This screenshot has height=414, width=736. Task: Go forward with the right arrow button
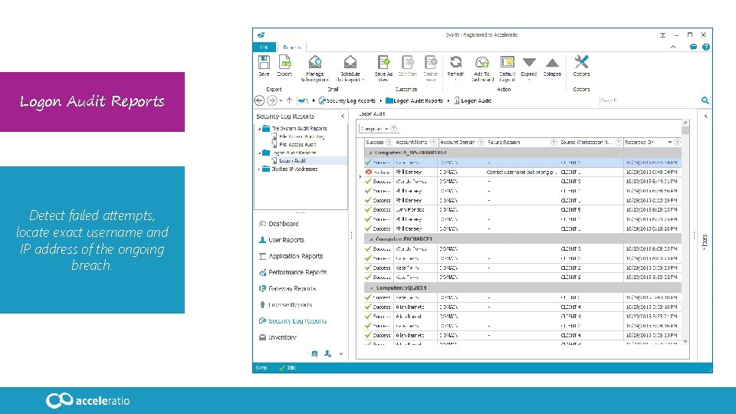pyautogui.click(x=271, y=100)
